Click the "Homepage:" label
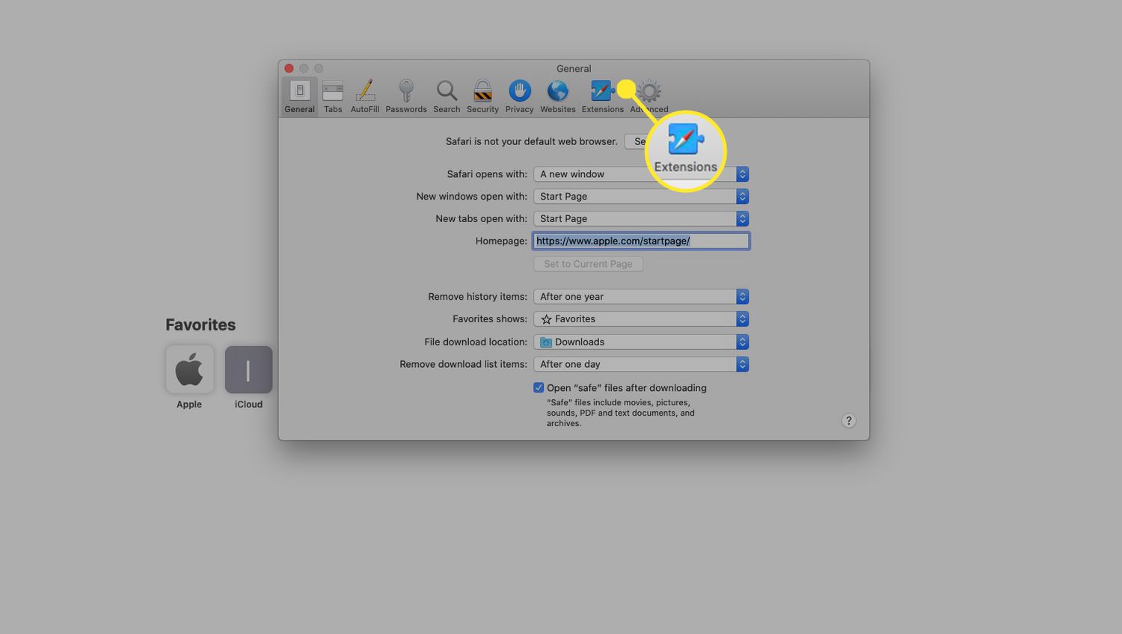This screenshot has width=1122, height=634. coord(501,241)
